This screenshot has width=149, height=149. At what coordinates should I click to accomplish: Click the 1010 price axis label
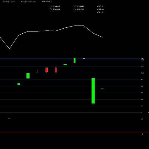[142, 73]
